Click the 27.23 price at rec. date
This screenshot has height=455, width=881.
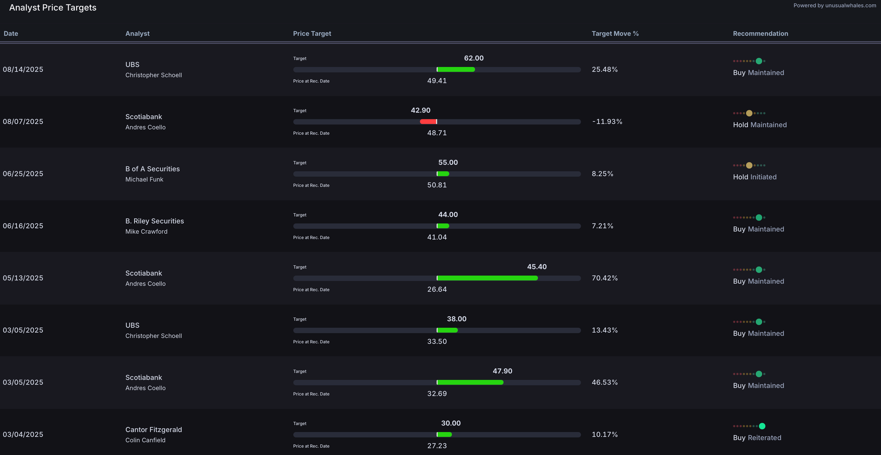point(437,446)
